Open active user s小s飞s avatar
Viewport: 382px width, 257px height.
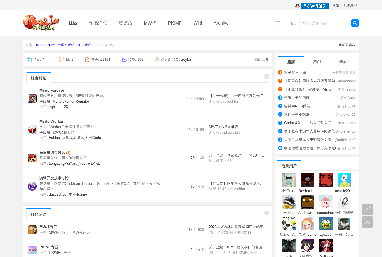pos(289,180)
